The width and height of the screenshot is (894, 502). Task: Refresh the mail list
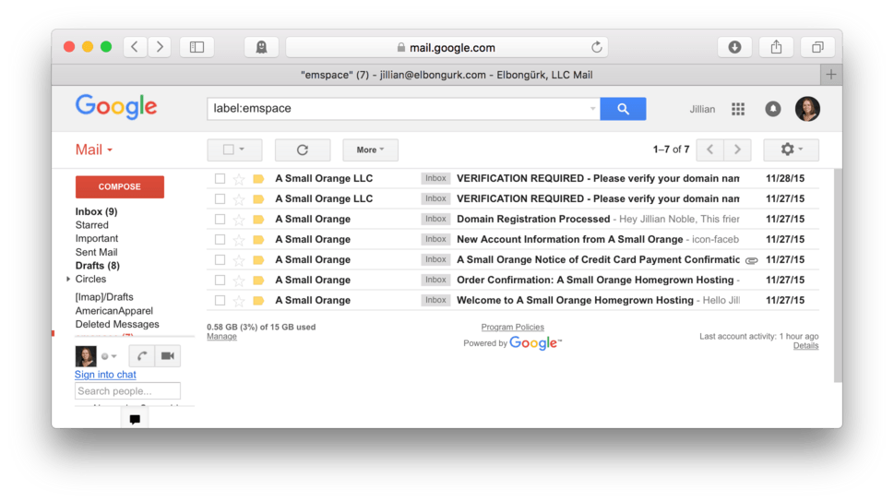click(x=303, y=150)
